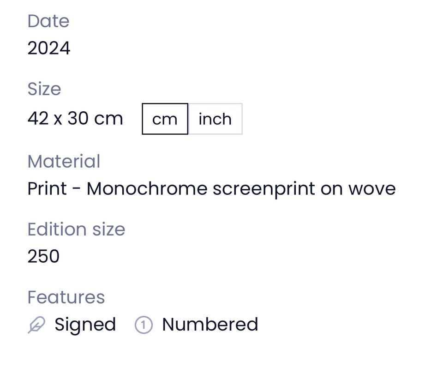
Task: Click the Date heading
Action: (48, 21)
